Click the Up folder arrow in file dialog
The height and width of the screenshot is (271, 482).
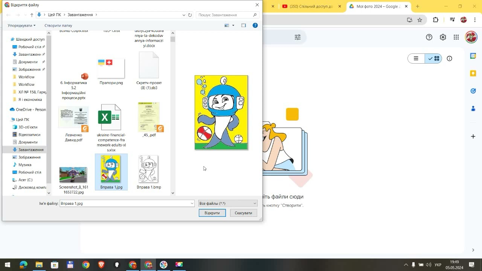click(x=32, y=15)
